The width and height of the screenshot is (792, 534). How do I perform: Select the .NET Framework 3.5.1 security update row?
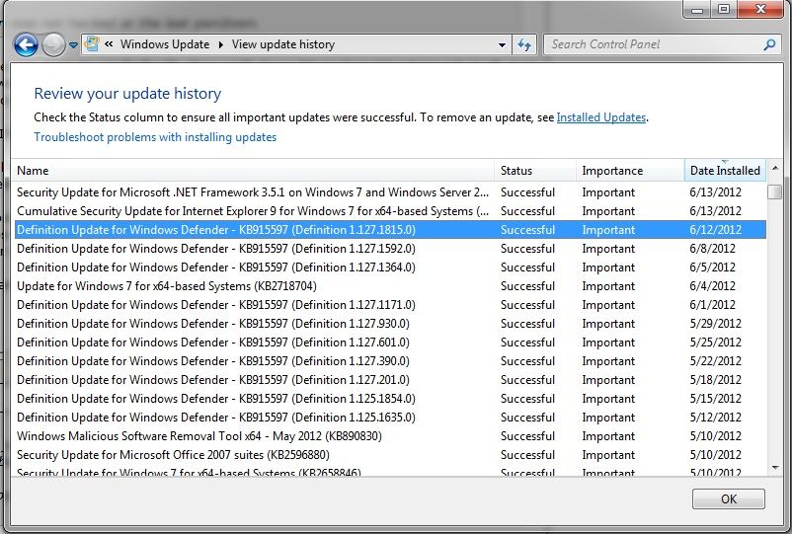(x=390, y=192)
